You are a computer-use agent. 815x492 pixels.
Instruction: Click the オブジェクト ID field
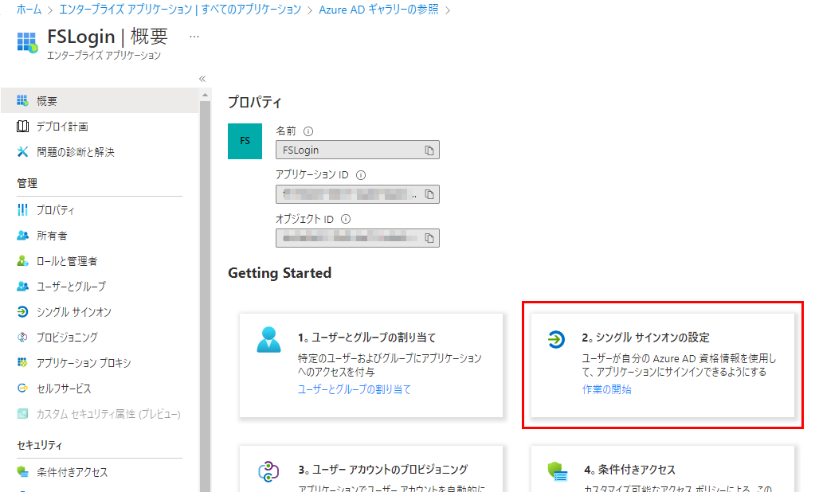(358, 238)
